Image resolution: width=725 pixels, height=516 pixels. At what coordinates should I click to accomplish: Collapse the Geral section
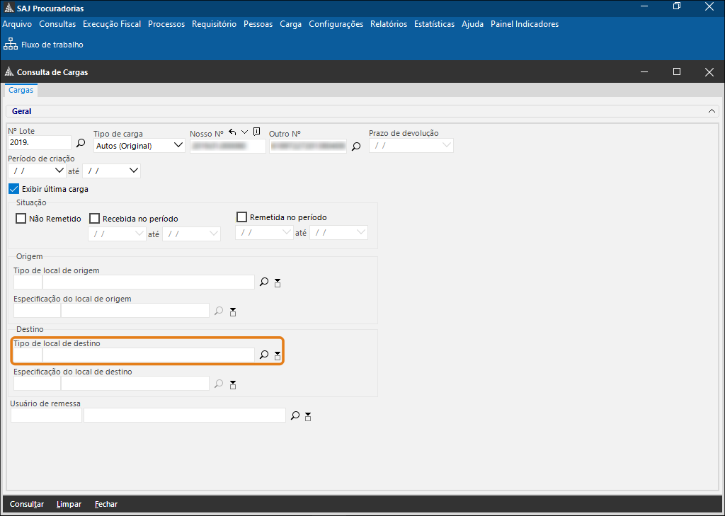[x=712, y=111]
